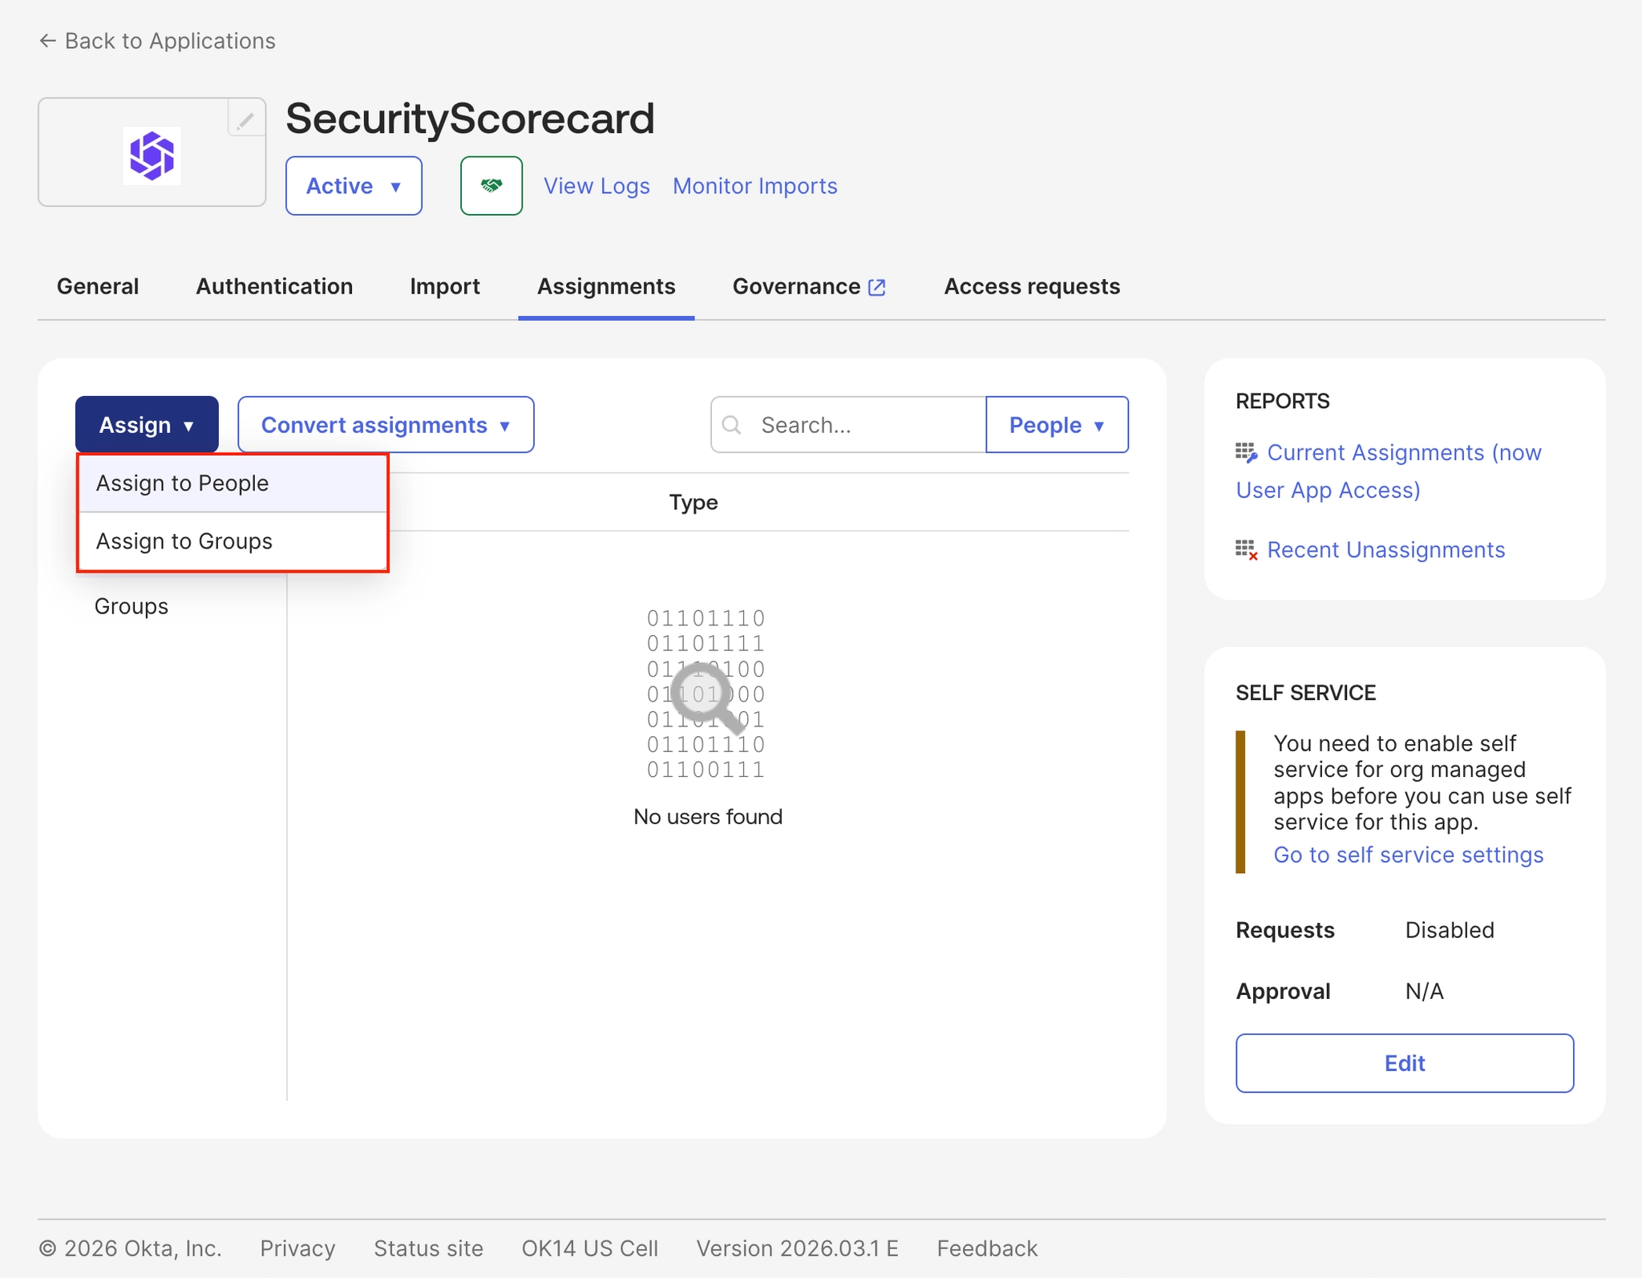The image size is (1642, 1278).
Task: Collapse the Assign dropdown button
Action: tap(147, 425)
